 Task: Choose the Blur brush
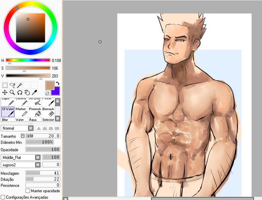(8, 120)
